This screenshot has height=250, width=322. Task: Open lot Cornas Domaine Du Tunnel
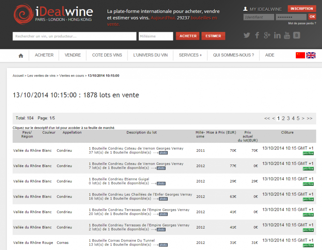point(122,242)
